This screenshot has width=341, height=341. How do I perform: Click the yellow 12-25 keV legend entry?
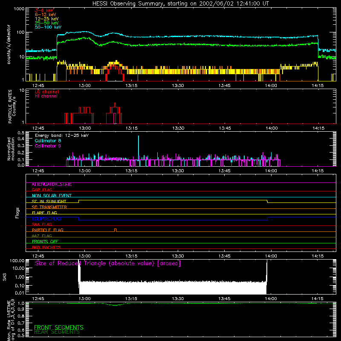[x=47, y=19]
